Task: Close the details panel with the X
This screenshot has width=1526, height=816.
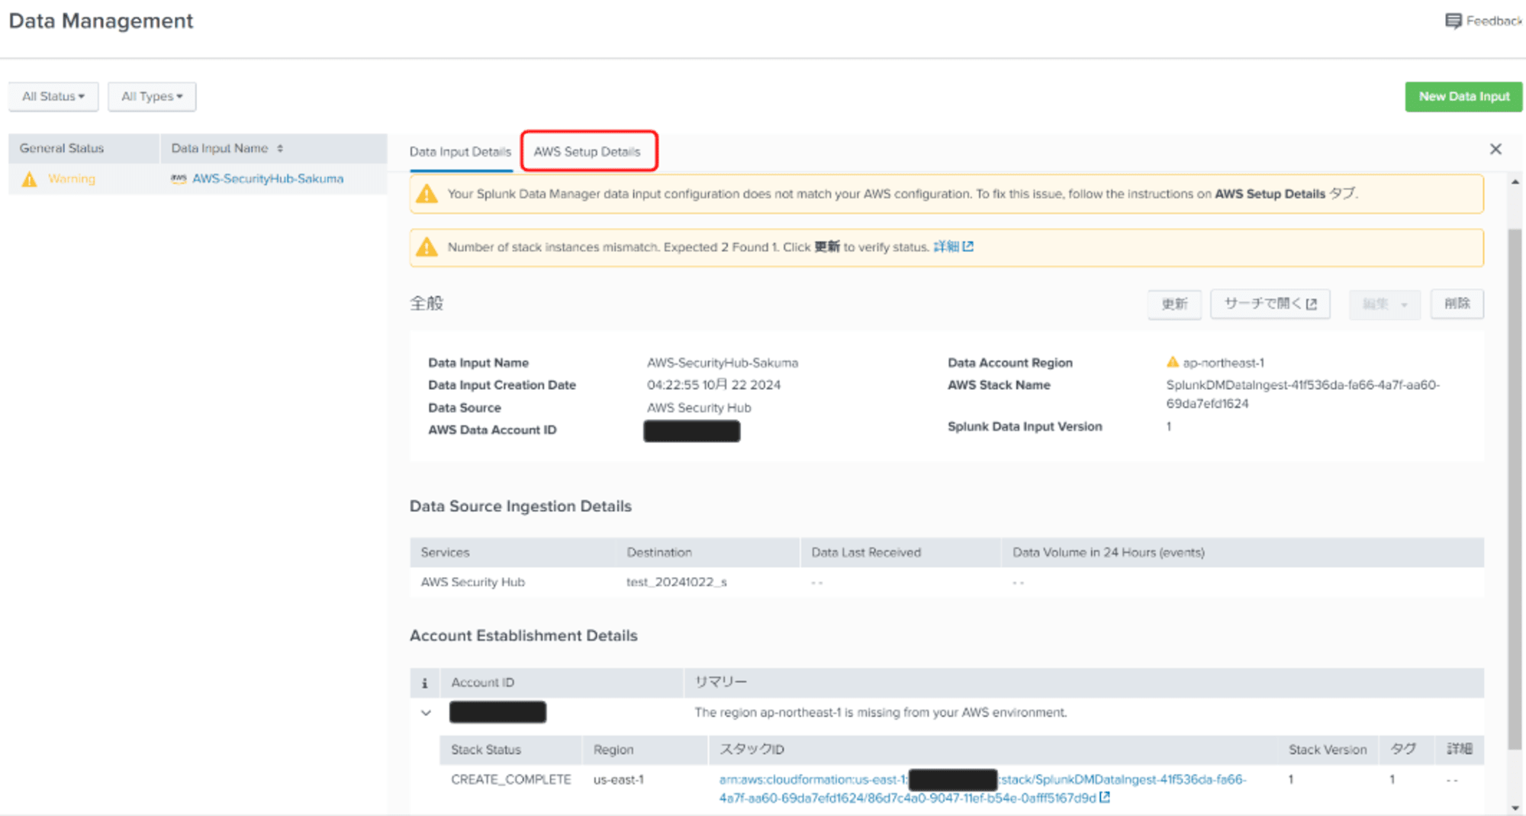Action: pyautogui.click(x=1495, y=149)
